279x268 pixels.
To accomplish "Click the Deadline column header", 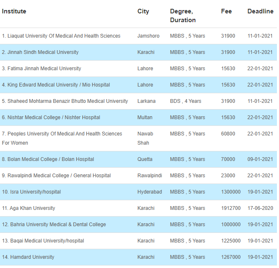I will click(x=260, y=11).
